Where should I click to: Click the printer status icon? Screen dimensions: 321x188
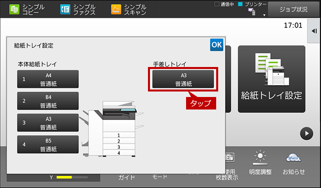(x=252, y=12)
